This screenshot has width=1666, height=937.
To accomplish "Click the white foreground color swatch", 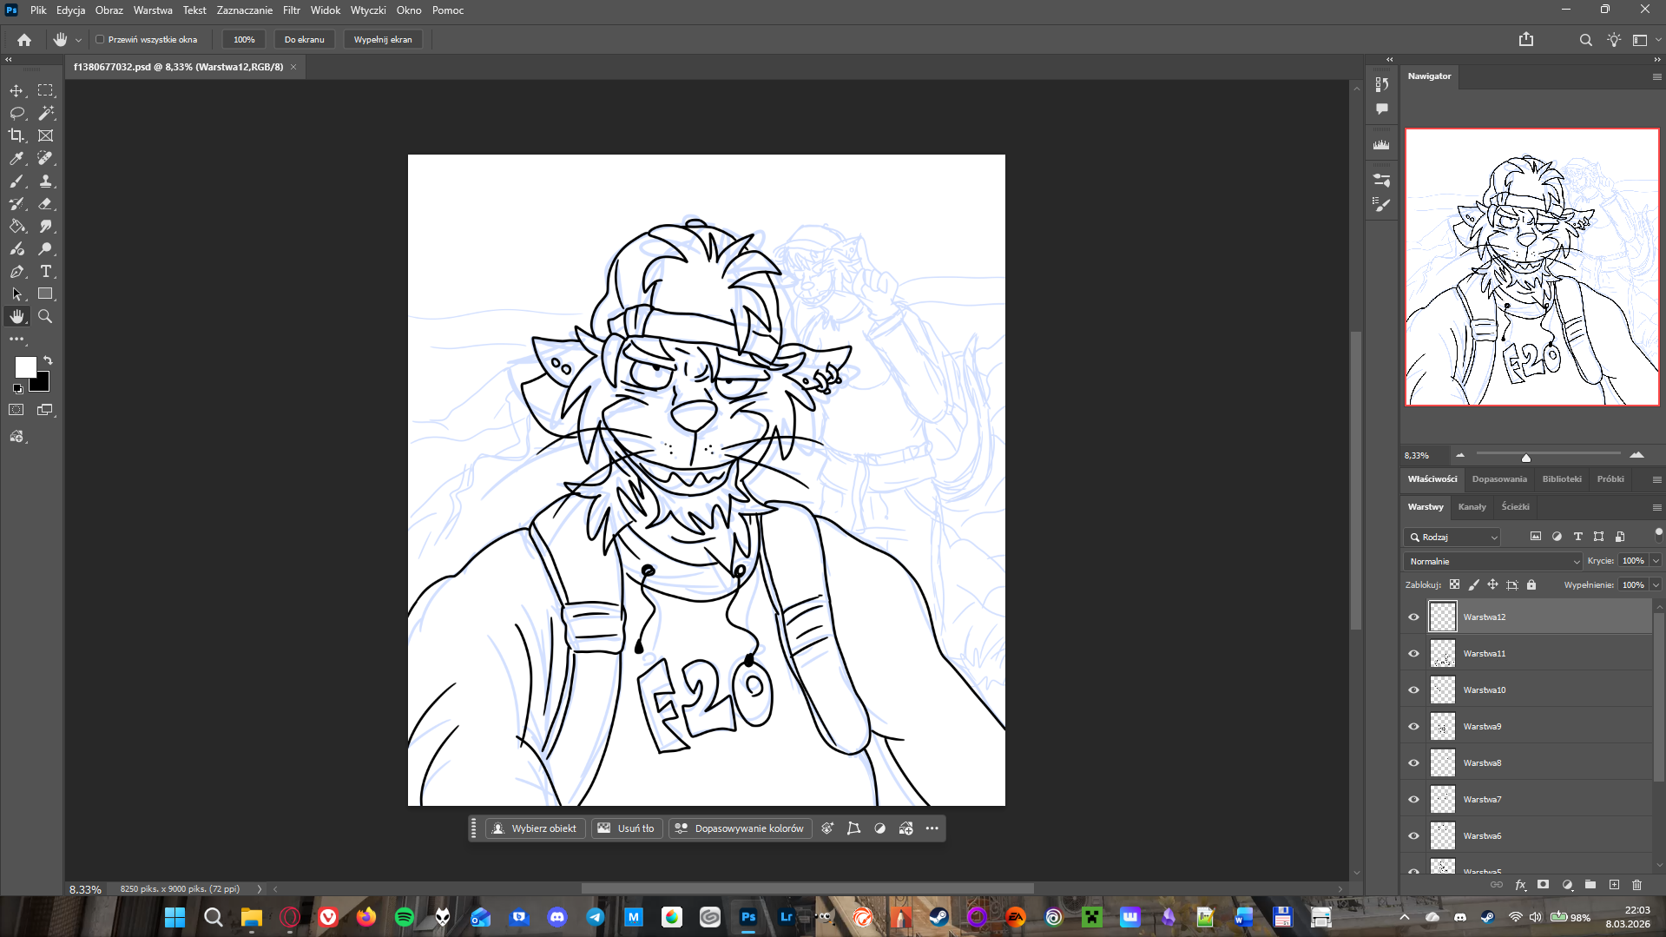I will coord(25,368).
